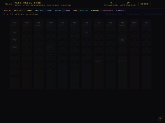Go back using the Back link
This screenshot has height=123, width=165.
point(8,4)
